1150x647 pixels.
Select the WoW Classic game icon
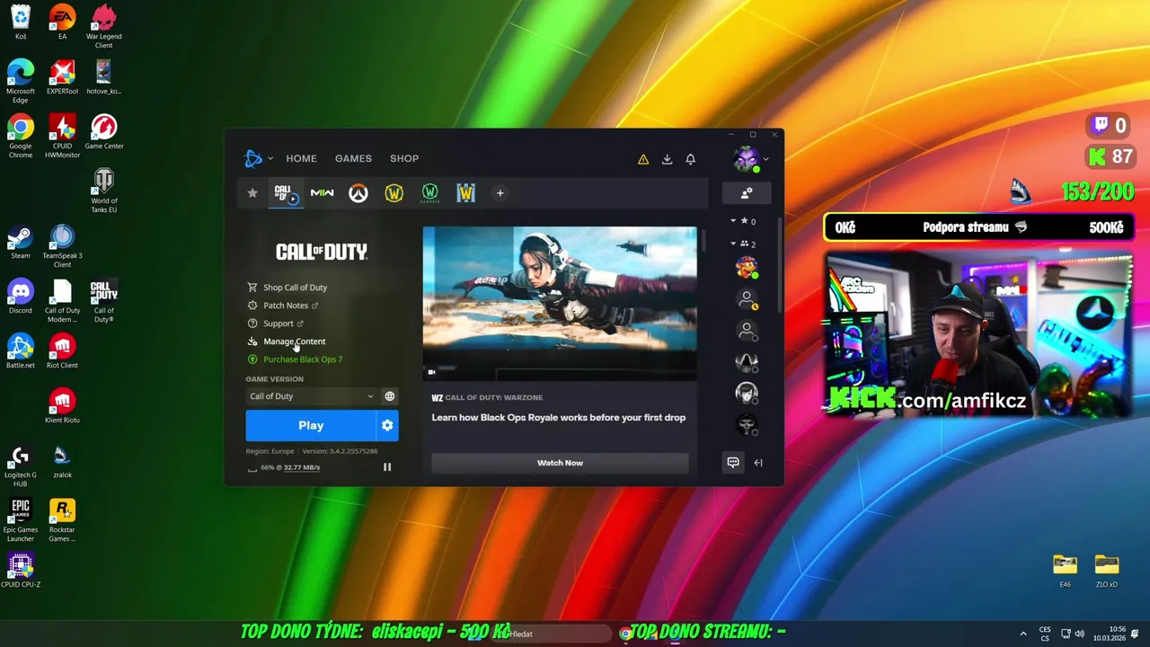point(429,193)
